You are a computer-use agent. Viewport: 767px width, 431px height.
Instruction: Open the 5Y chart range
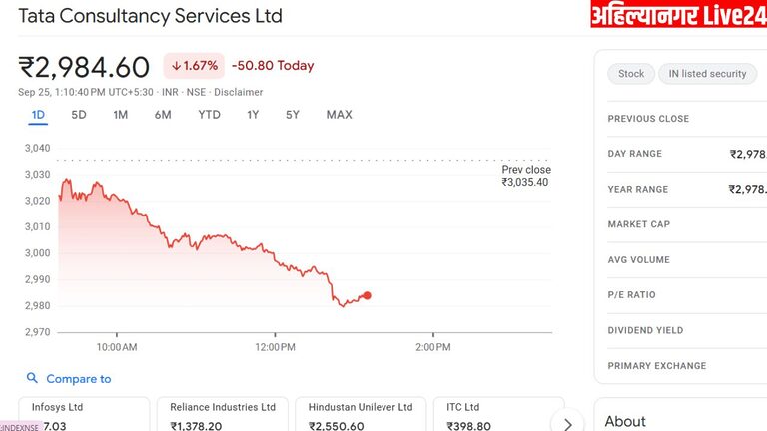[293, 115]
